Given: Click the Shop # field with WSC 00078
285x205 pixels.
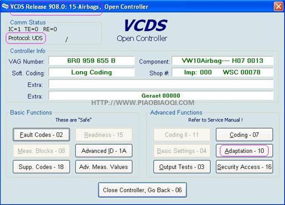Looking at the screenshot, I should (222, 72).
